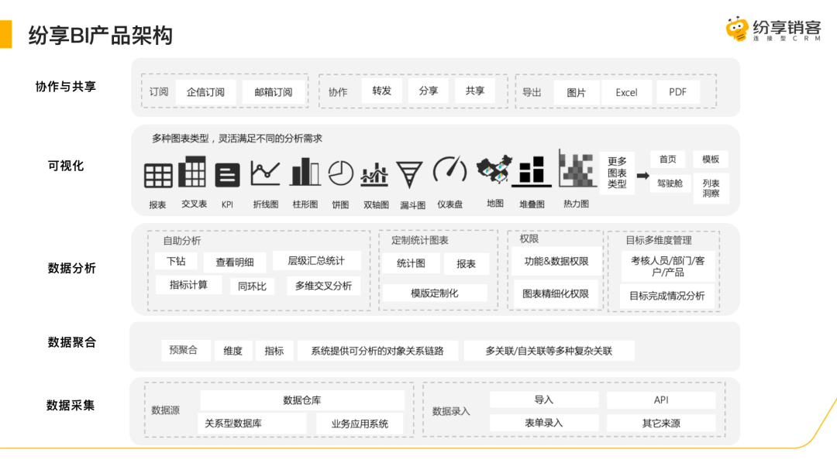
Task: Click the 柱形图 bar chart icon
Action: [x=305, y=172]
